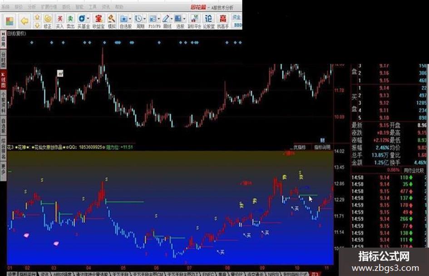This screenshot has width=429, height=276.
Task: Click the 涨幅 +2.12% value
Action: coord(382,140)
